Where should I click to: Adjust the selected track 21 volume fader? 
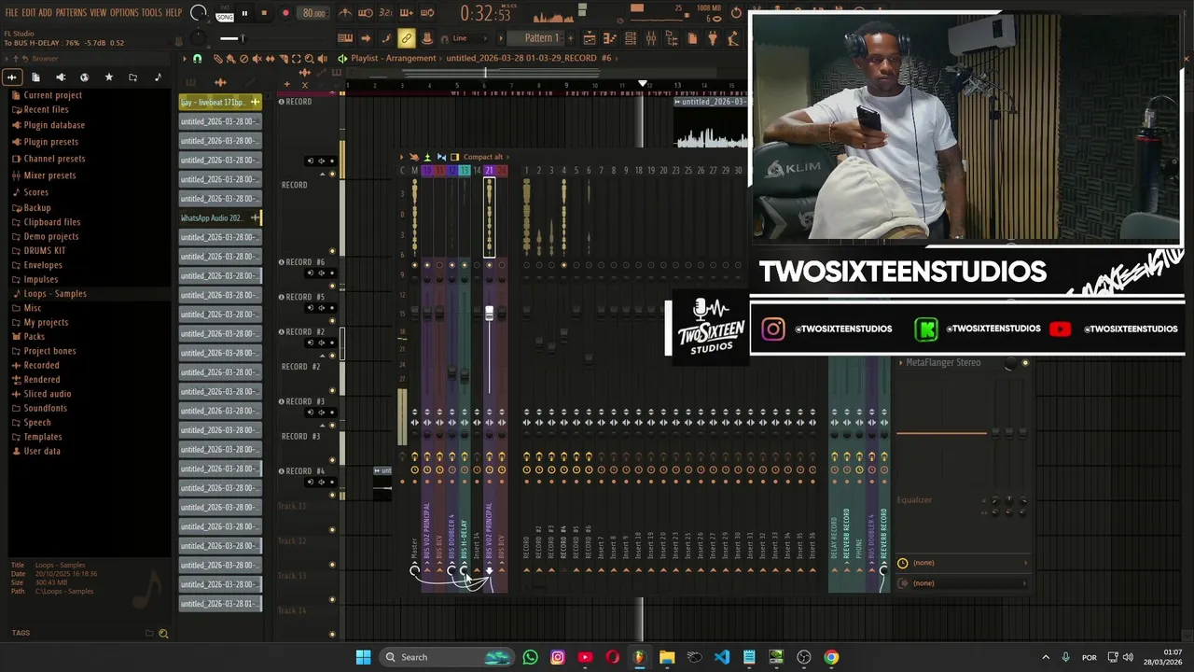click(489, 313)
